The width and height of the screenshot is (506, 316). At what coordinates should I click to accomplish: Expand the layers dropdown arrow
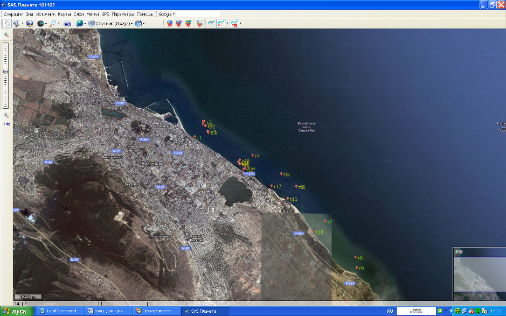point(143,24)
